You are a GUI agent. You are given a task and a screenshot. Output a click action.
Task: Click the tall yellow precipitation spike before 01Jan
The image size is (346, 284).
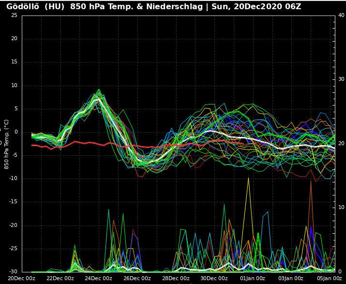(x=248, y=179)
